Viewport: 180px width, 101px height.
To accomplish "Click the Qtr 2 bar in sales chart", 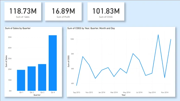I will click(31, 79).
